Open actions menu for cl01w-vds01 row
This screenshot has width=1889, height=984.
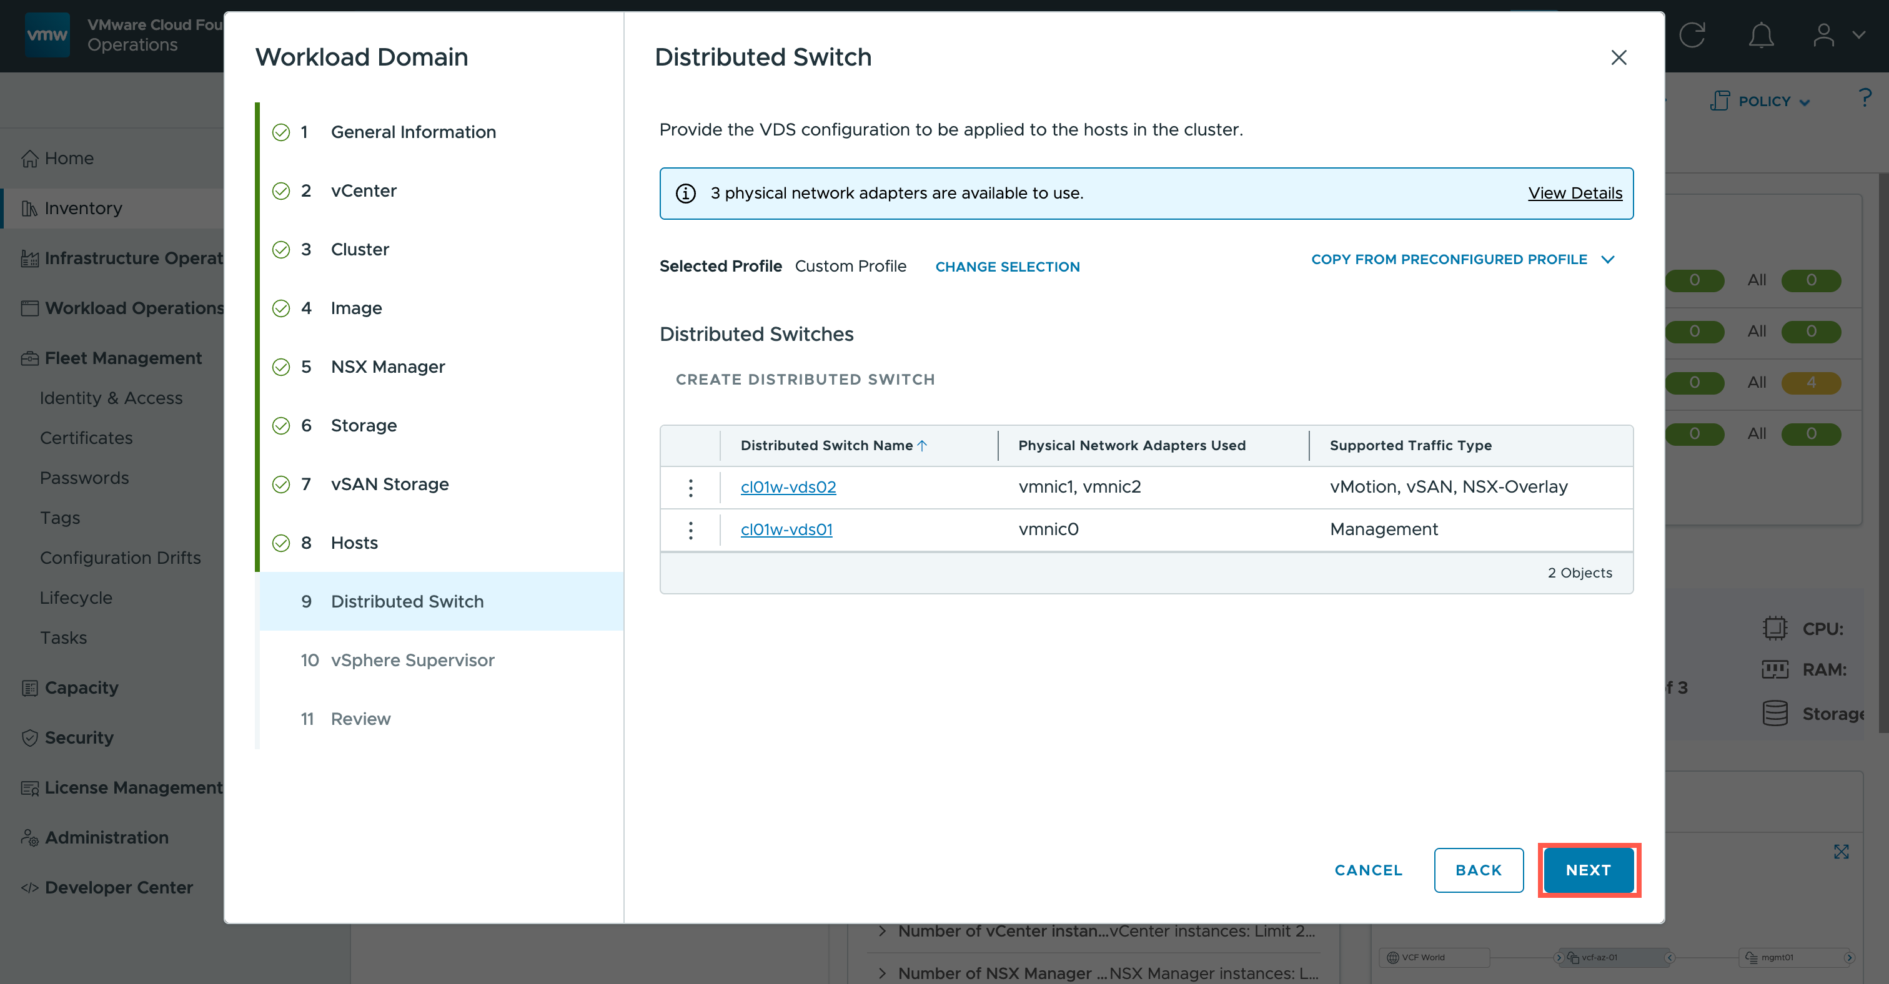point(690,529)
